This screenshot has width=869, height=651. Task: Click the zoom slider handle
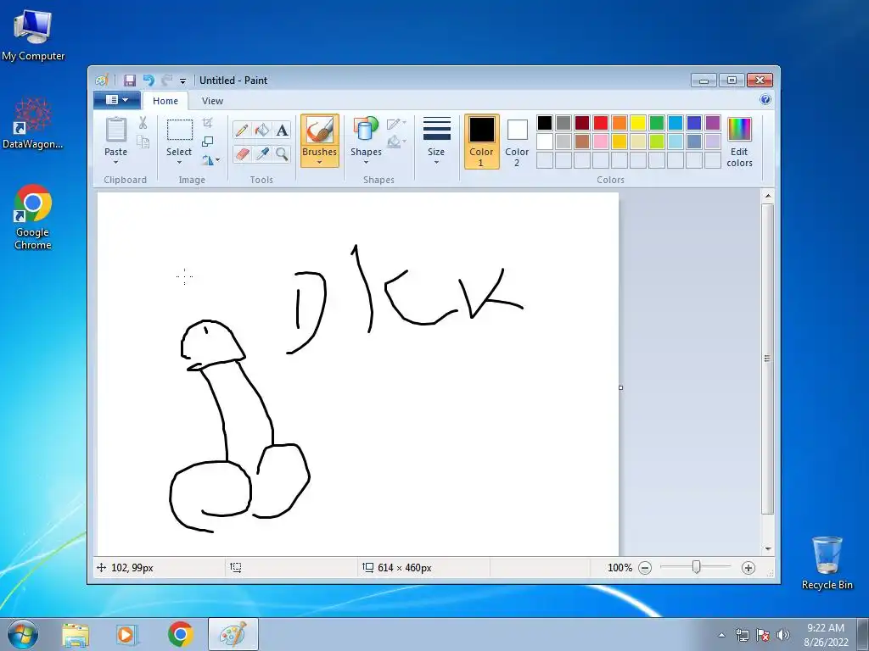pos(696,567)
